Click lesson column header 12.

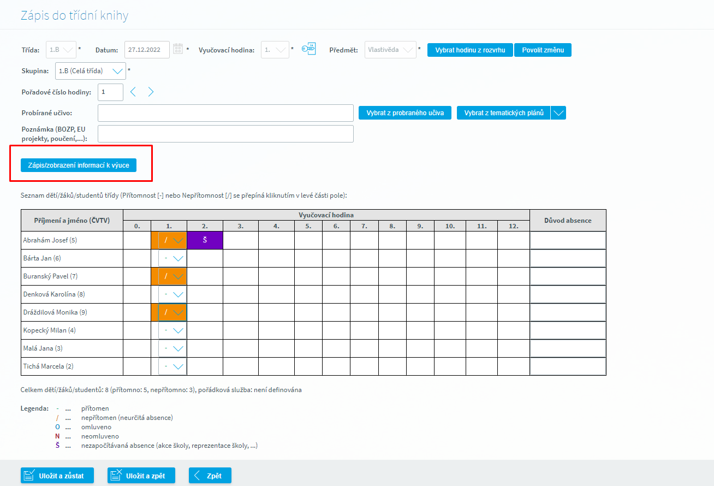514,226
